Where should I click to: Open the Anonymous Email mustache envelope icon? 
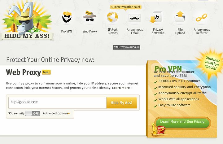pos(134,18)
